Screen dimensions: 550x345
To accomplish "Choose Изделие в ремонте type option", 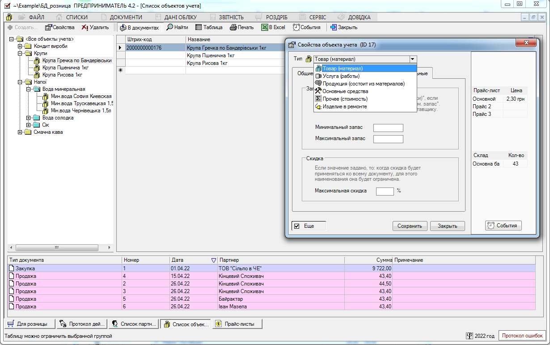I will (x=365, y=106).
